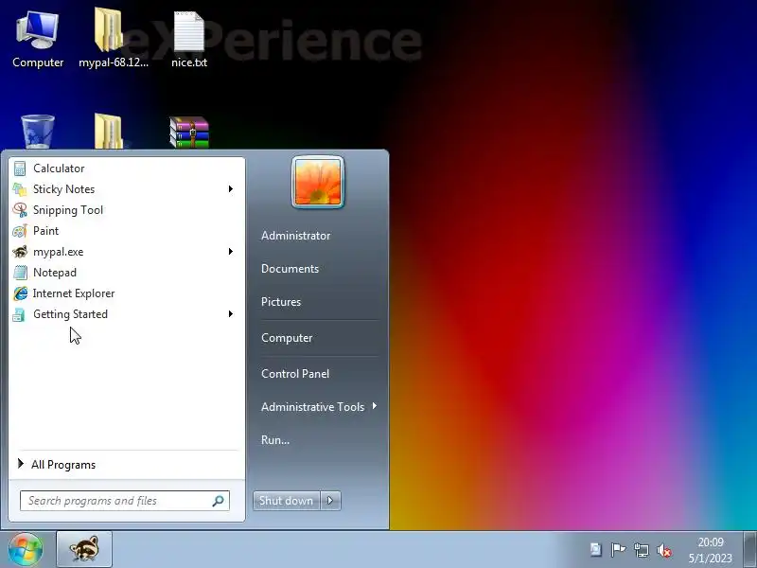The height and width of the screenshot is (568, 757).
Task: Click the Action Center flag tray icon
Action: click(x=618, y=550)
